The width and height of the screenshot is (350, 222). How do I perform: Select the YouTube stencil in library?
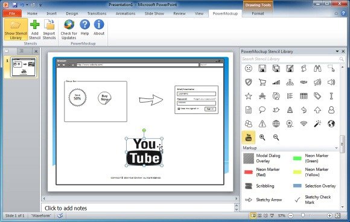click(249, 137)
